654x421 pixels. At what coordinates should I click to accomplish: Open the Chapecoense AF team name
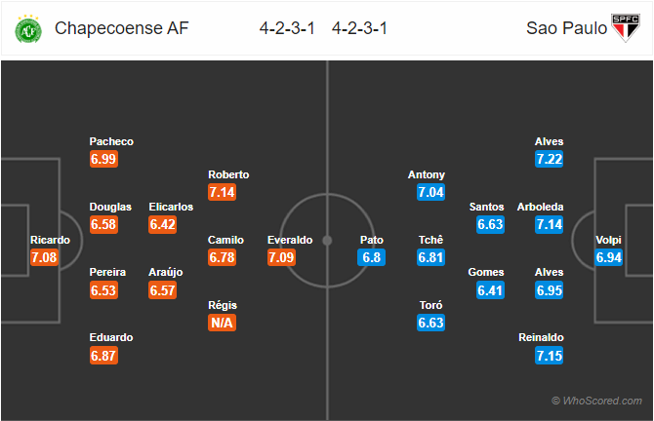[121, 28]
